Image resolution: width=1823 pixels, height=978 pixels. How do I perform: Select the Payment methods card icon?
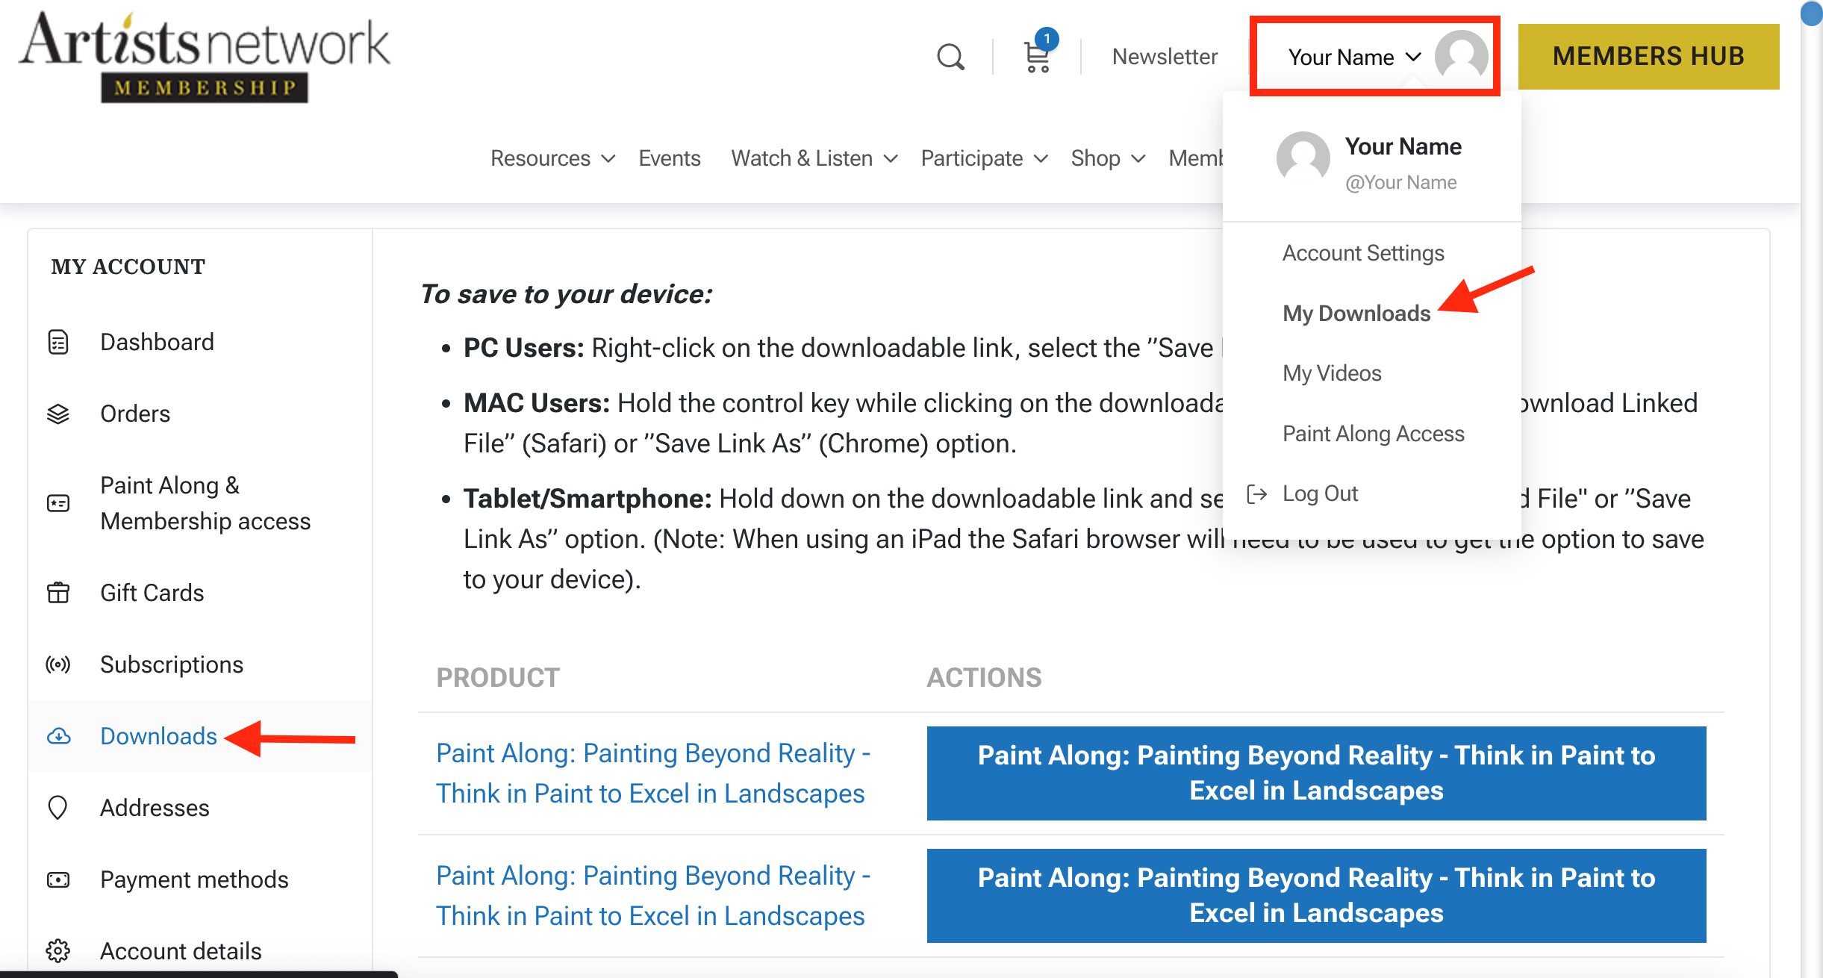58,879
